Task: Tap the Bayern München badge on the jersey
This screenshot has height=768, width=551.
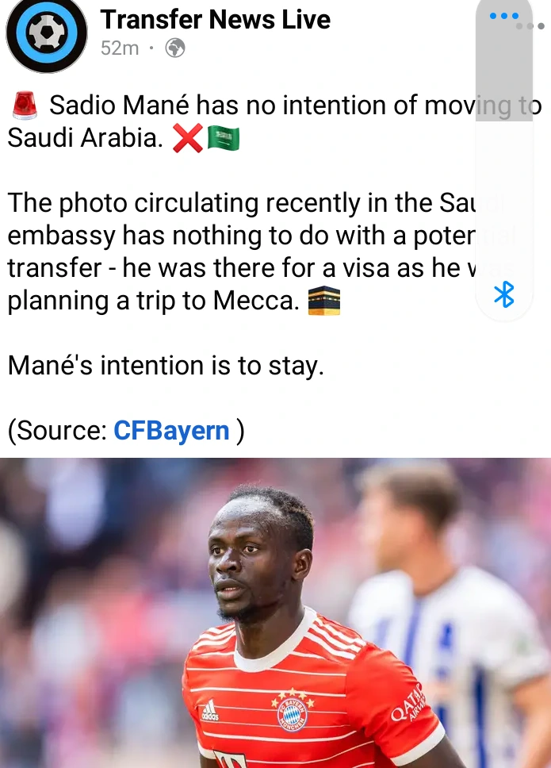Action: click(x=293, y=713)
